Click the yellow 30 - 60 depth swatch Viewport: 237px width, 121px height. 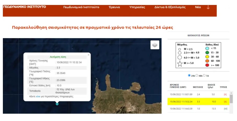coord(207,57)
